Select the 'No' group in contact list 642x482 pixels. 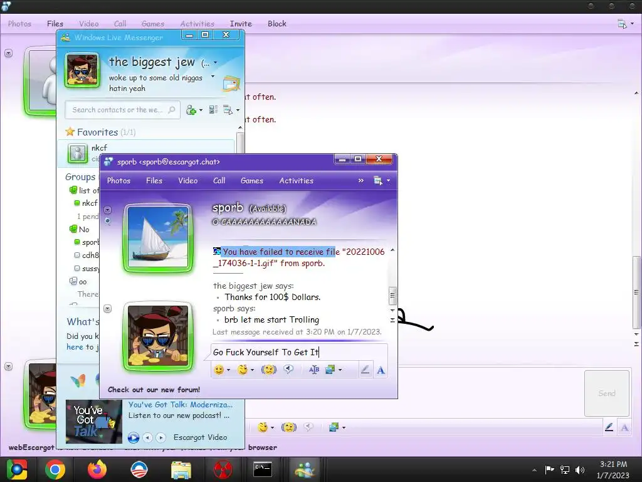point(84,230)
